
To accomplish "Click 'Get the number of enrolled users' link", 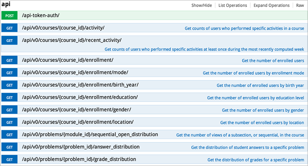I will (273, 61).
